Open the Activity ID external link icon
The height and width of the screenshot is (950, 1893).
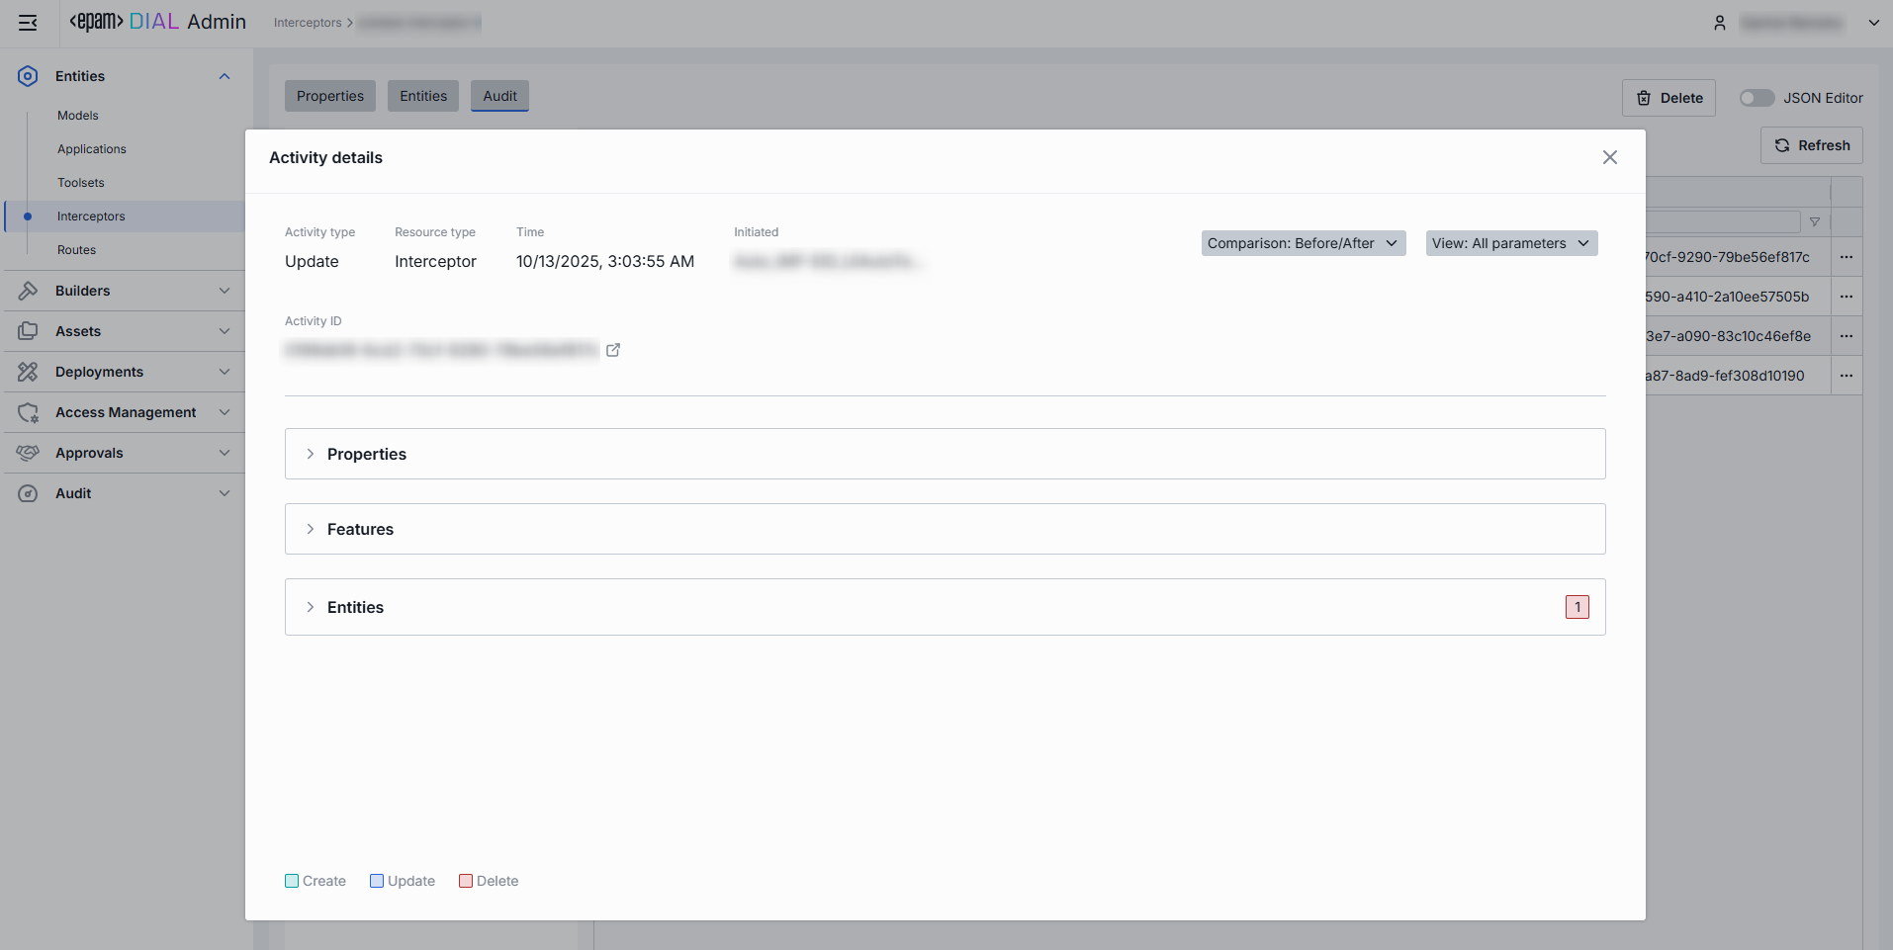coord(613,350)
